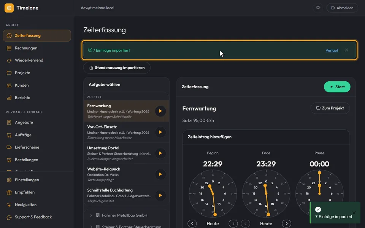The image size is (365, 228).
Task: Open Zeiterfassung in the sidebar
Action: [37, 36]
